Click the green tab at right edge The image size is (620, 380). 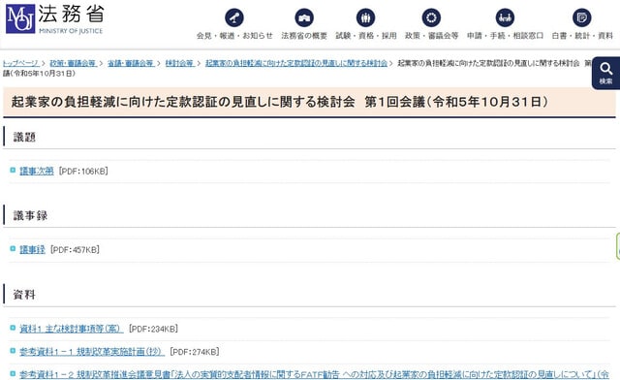pyautogui.click(x=618, y=246)
